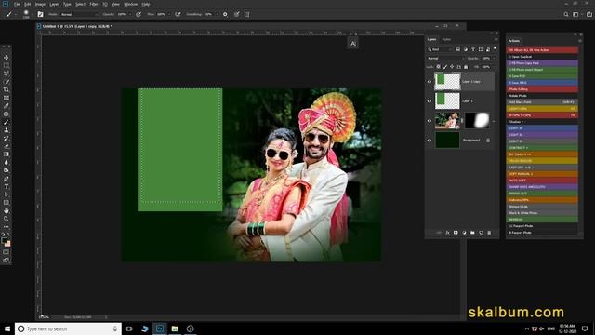The image size is (595, 335).
Task: Select the Gradient tool
Action: pos(7,154)
